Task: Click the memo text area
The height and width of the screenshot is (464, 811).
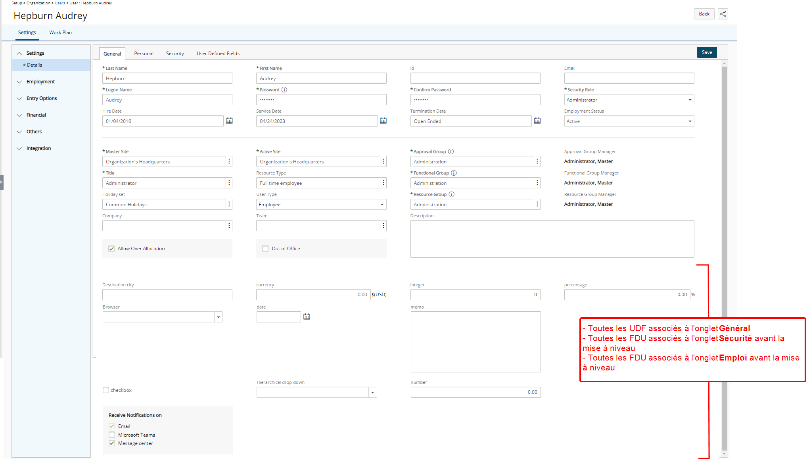Action: 475,342
